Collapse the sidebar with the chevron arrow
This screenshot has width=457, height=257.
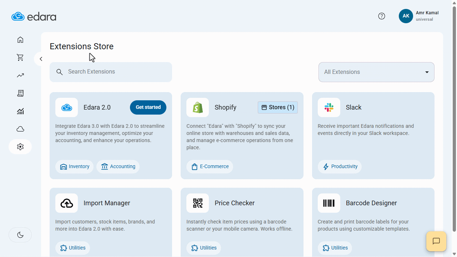(41, 59)
